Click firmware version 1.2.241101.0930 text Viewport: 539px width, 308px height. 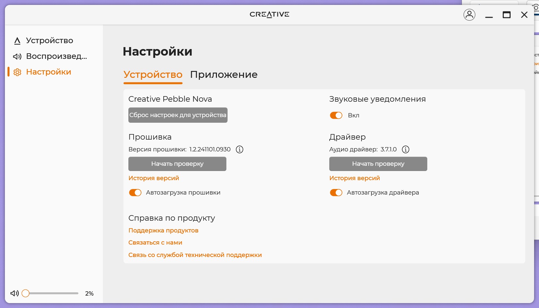(210, 149)
